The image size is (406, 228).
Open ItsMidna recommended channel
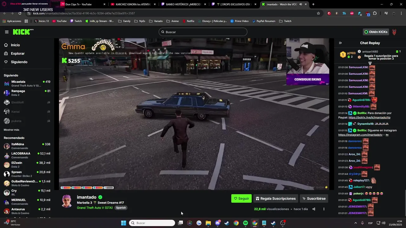27,146
